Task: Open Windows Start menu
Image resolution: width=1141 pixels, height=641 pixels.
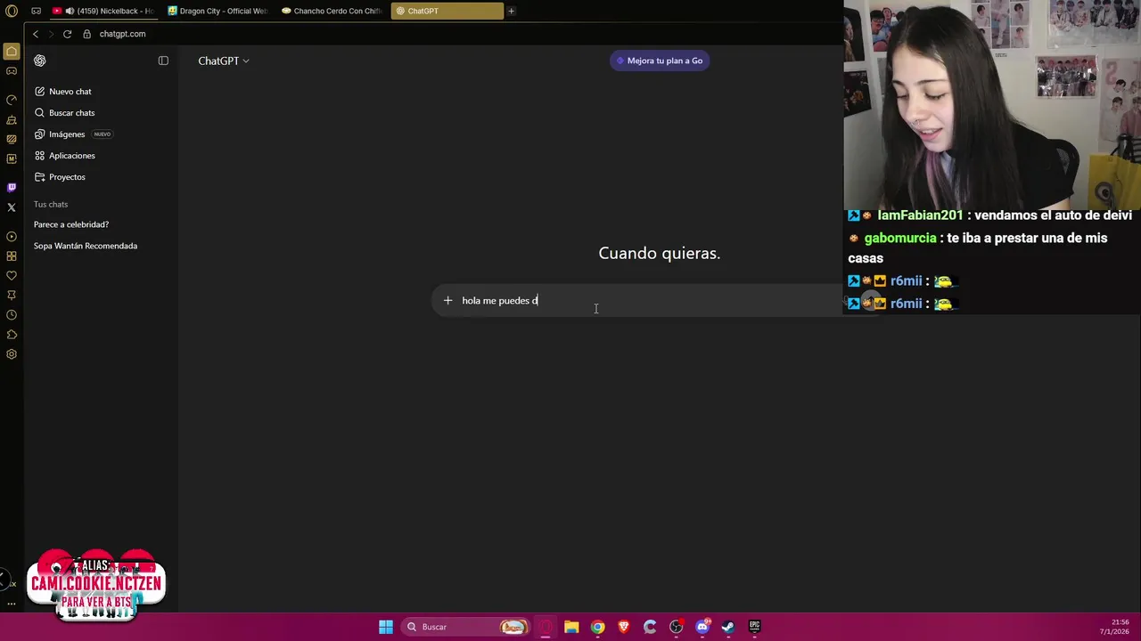Action: 386,627
